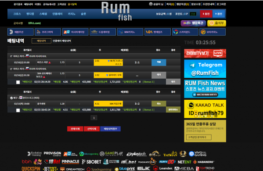Select the WM Casino provider
The width and height of the screenshot is (263, 171).
point(130,32)
